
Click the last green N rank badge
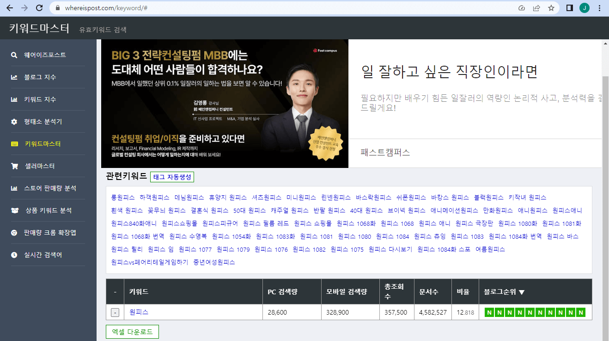click(581, 313)
